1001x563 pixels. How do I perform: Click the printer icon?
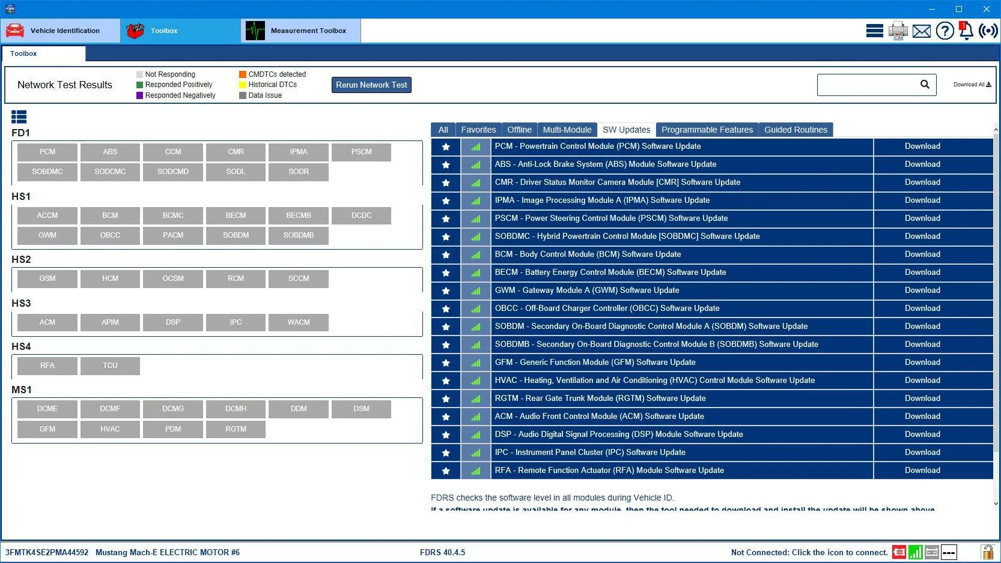click(x=898, y=31)
